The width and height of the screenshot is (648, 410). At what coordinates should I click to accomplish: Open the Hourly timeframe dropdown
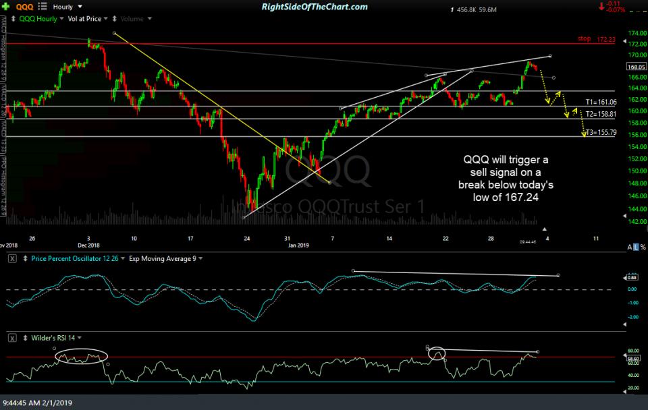[x=65, y=6]
